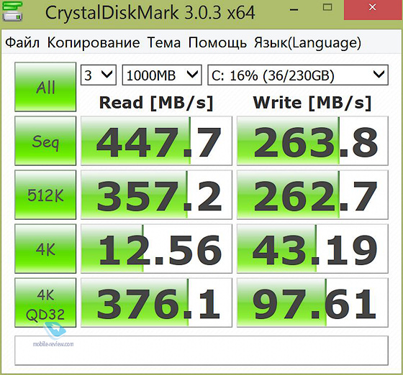Select the 512K write result 262.7
The image size is (403, 375).
[312, 195]
